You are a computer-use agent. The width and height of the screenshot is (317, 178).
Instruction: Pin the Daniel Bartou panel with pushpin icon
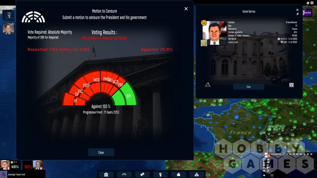pos(297,14)
